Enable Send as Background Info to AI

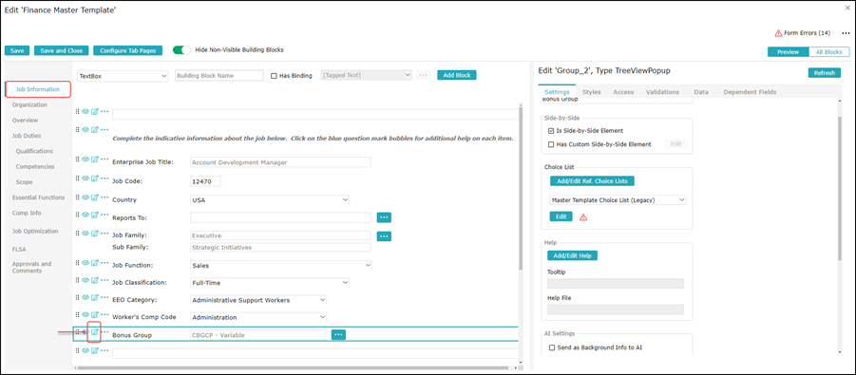pos(551,347)
